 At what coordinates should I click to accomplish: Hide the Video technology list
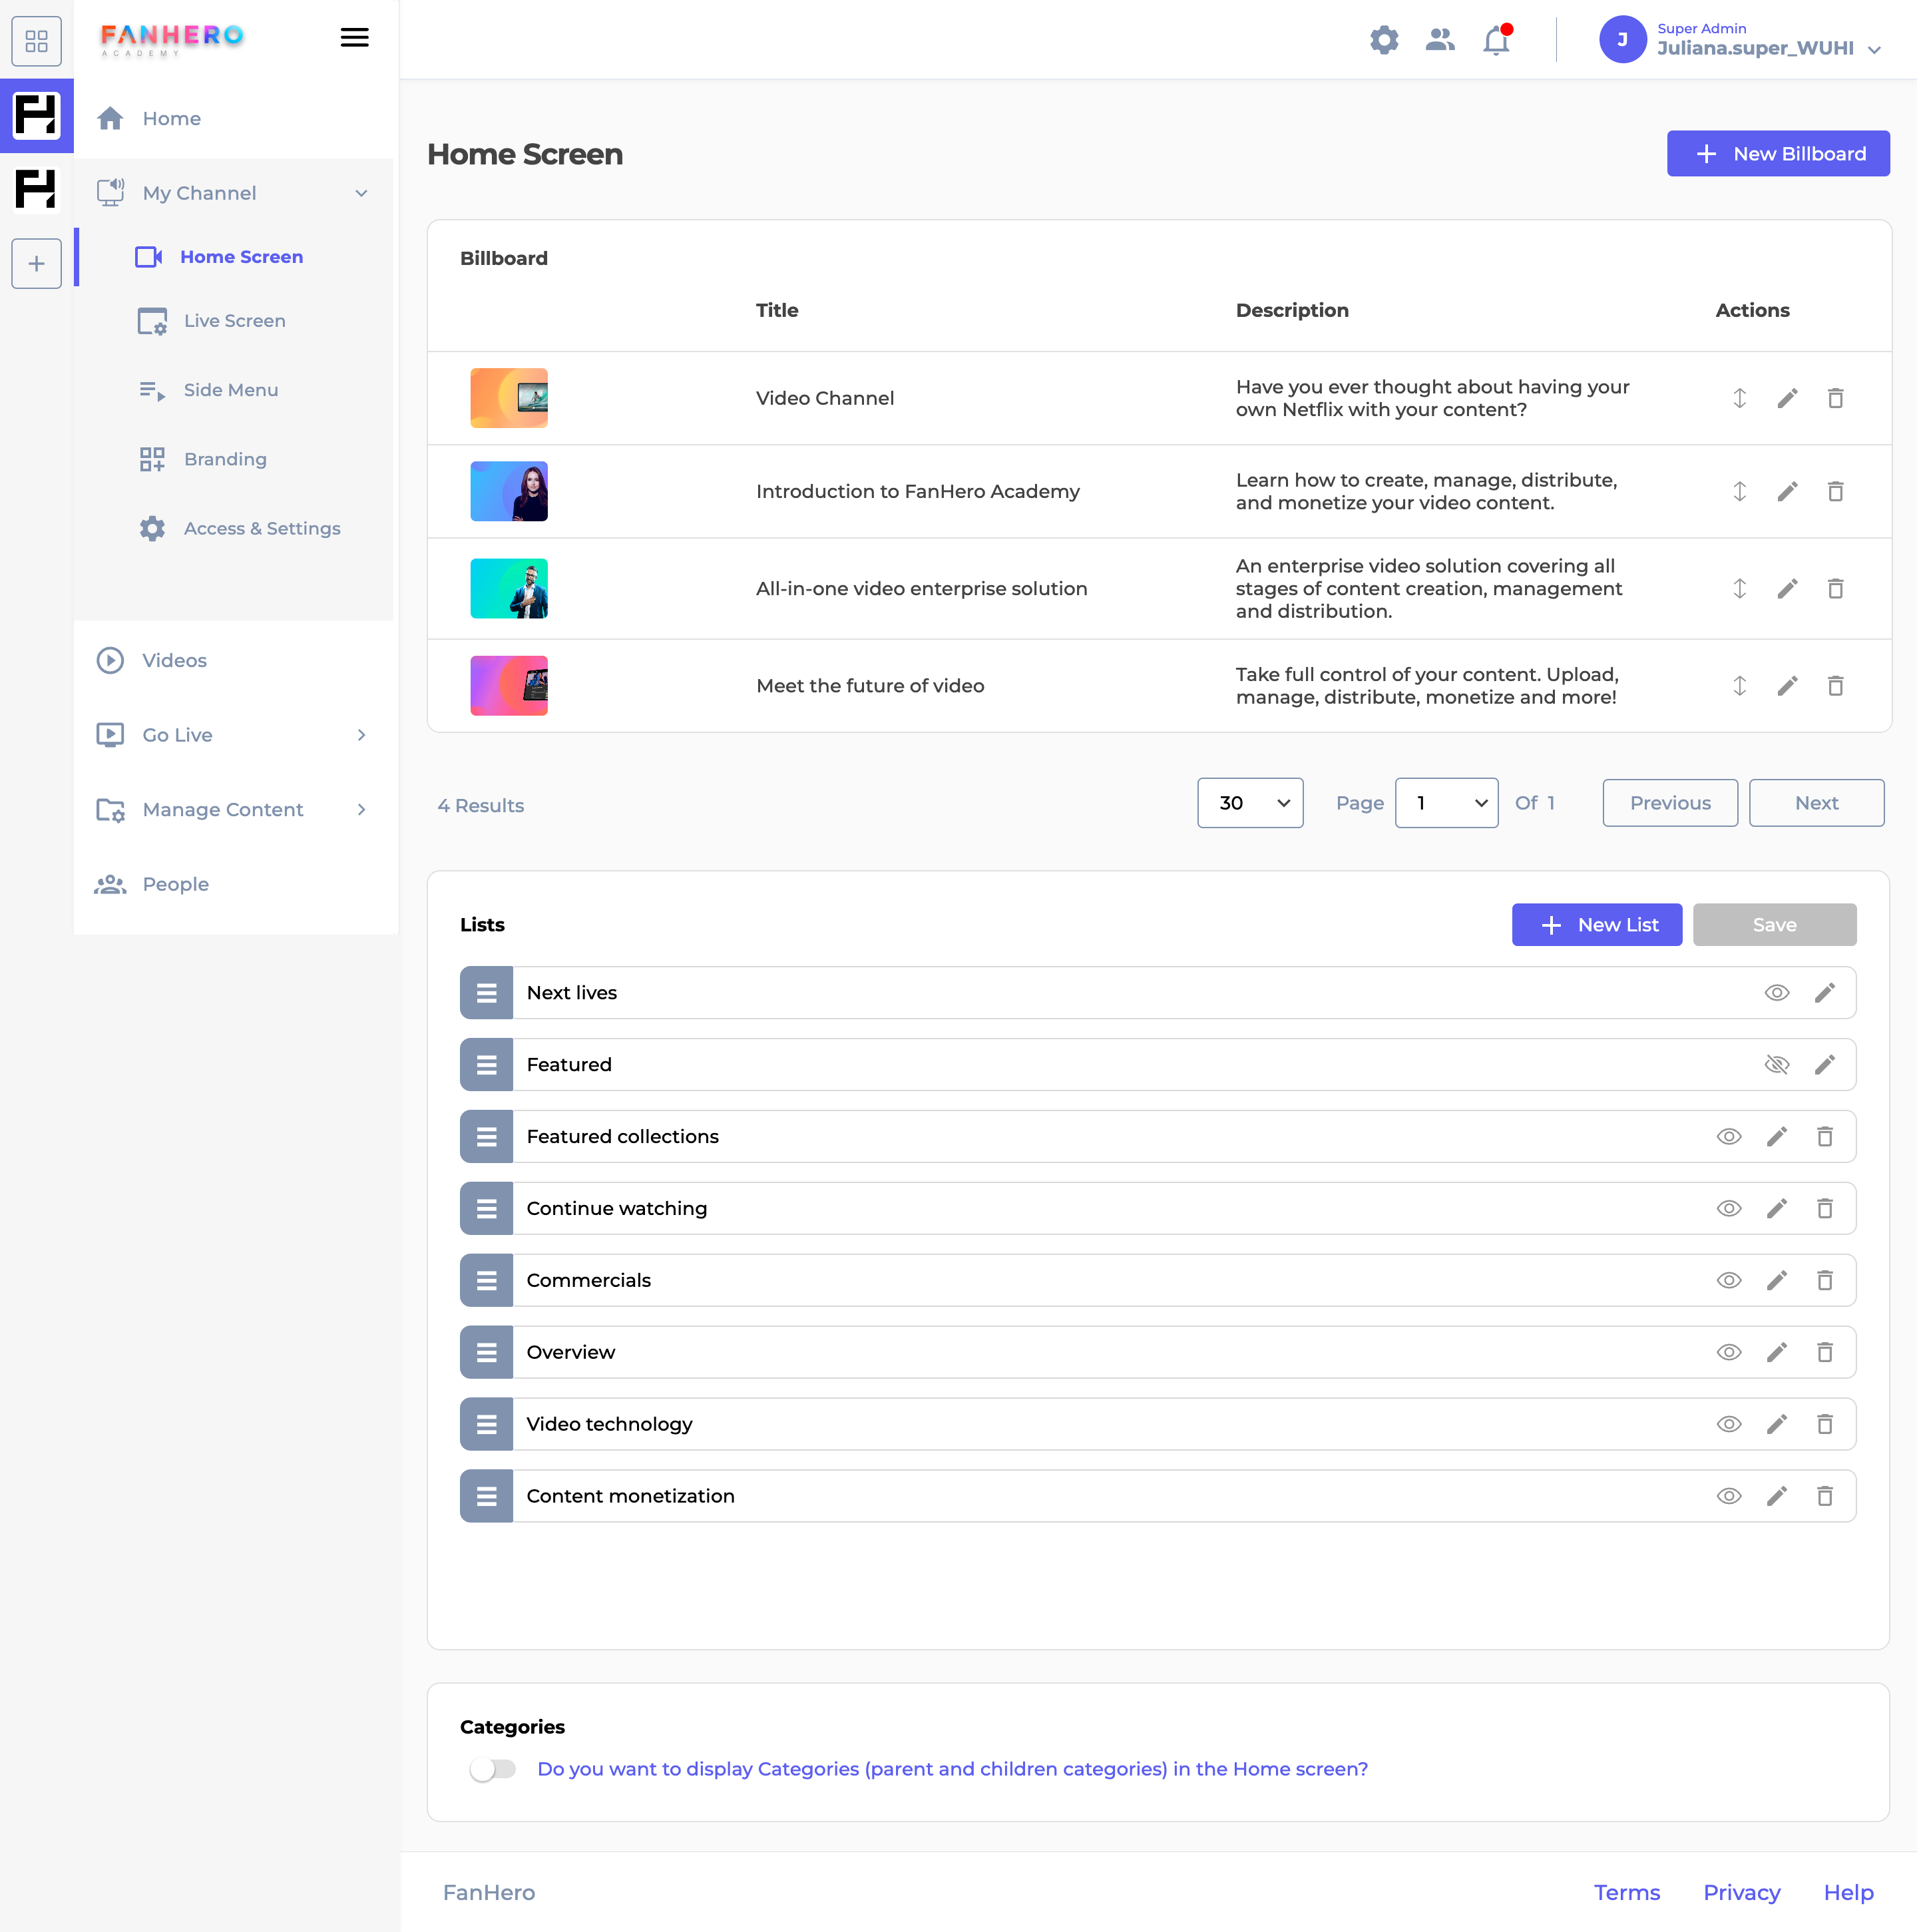coord(1729,1424)
